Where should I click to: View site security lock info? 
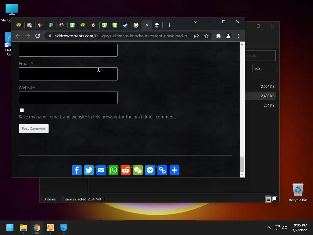[x=50, y=36]
